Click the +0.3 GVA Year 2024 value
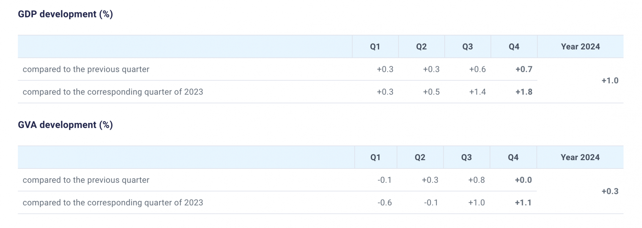 coord(610,191)
